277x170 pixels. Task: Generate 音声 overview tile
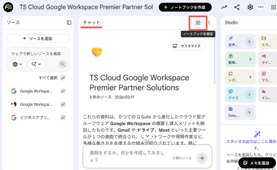pos(240,42)
